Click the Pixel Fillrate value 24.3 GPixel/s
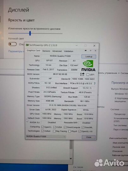This screenshot has height=171, width=128. pyautogui.click(x=50, y=92)
